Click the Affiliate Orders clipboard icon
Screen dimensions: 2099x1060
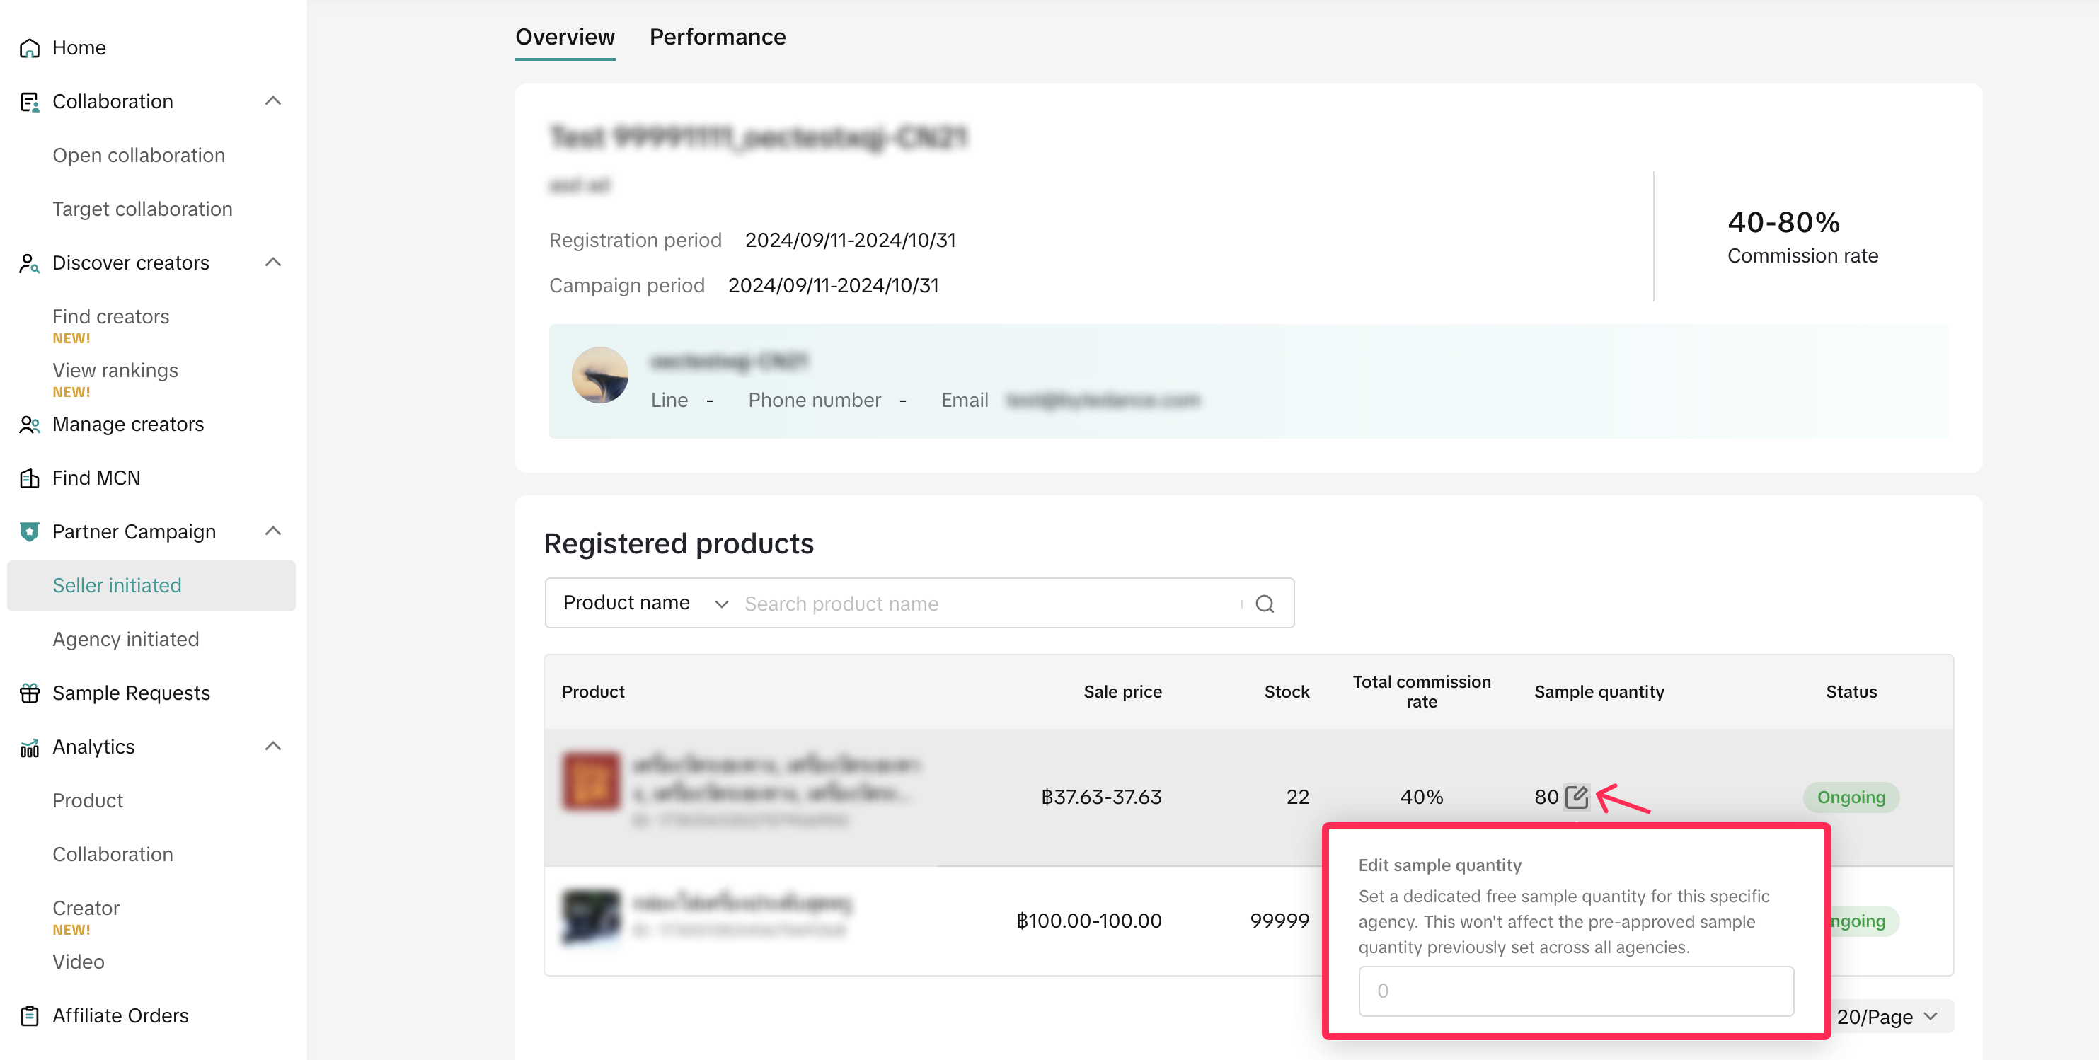[29, 1016]
